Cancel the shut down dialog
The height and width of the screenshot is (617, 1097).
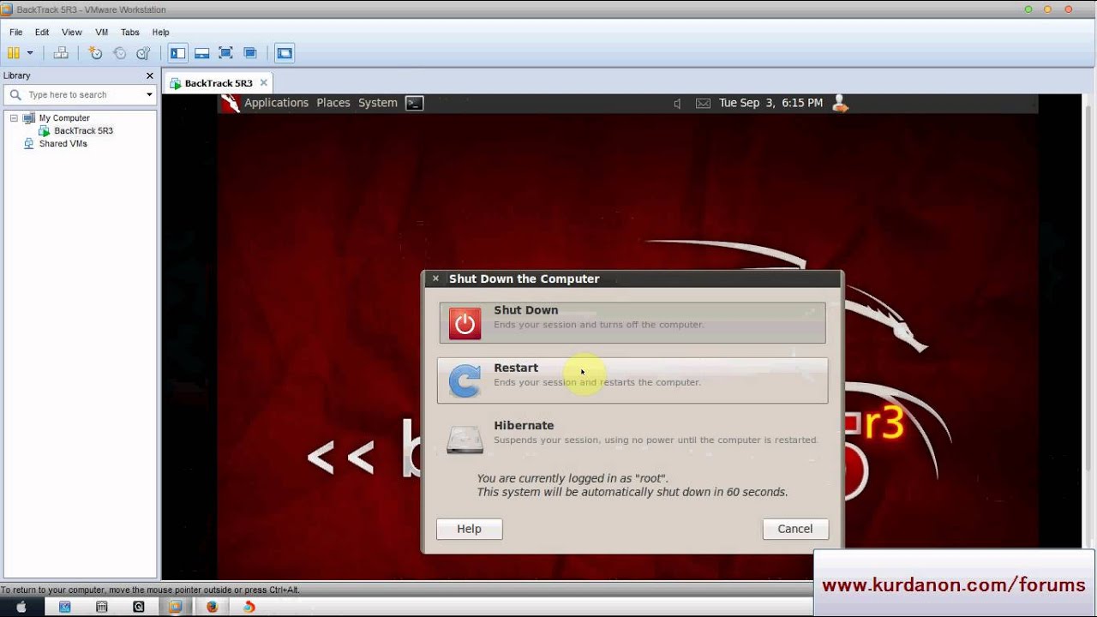[795, 529]
